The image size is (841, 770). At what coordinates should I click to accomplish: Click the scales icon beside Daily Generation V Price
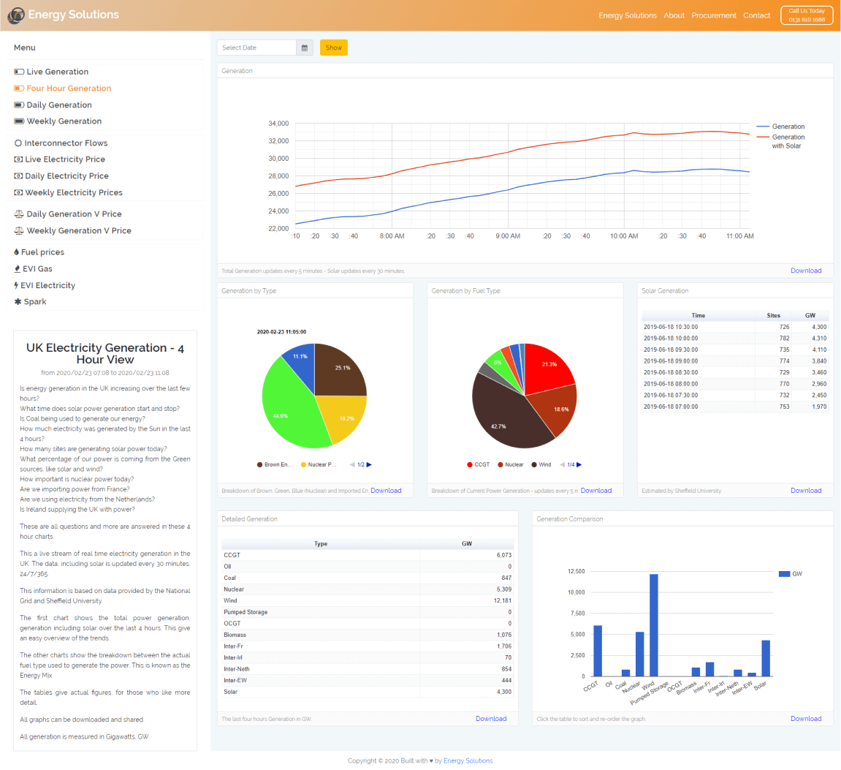pyautogui.click(x=19, y=214)
